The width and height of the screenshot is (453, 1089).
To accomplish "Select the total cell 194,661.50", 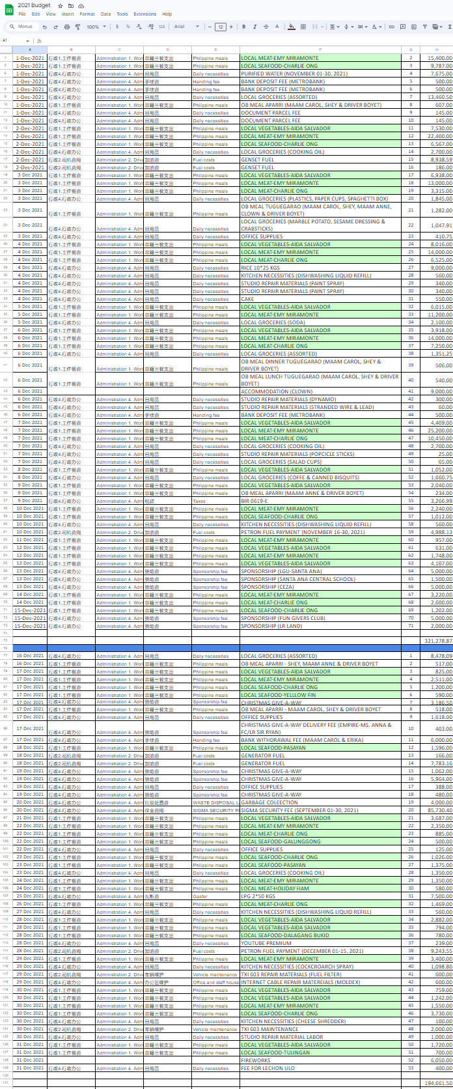I will [x=437, y=1083].
